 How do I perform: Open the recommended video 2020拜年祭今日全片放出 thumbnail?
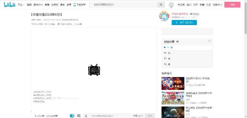click(x=173, y=83)
